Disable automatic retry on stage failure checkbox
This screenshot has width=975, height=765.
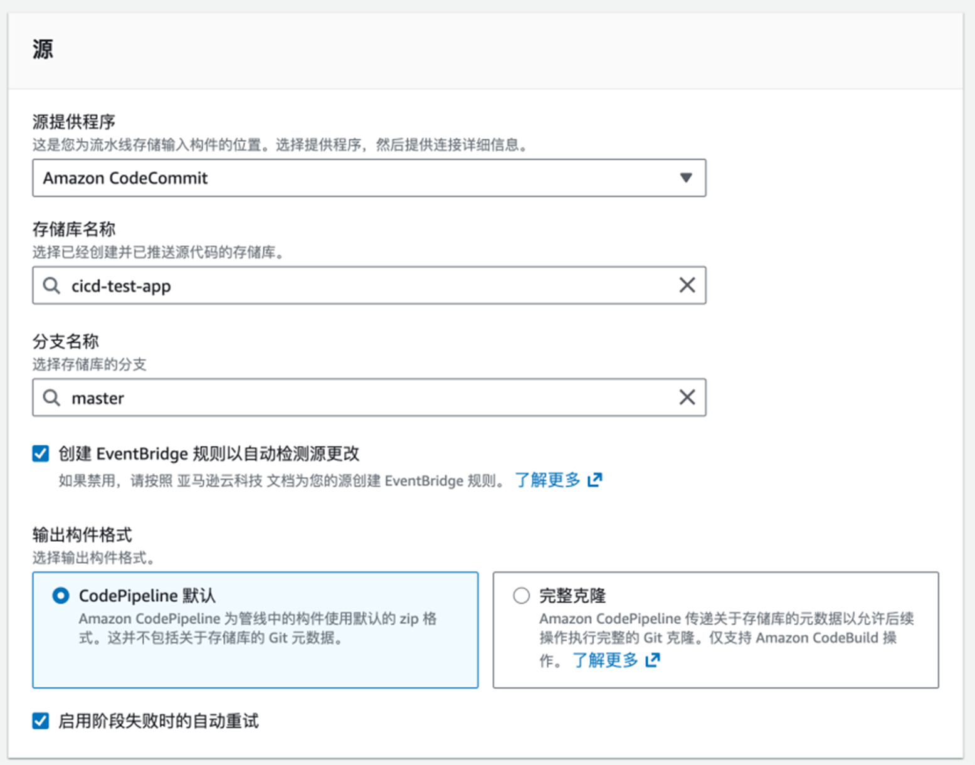(x=41, y=721)
